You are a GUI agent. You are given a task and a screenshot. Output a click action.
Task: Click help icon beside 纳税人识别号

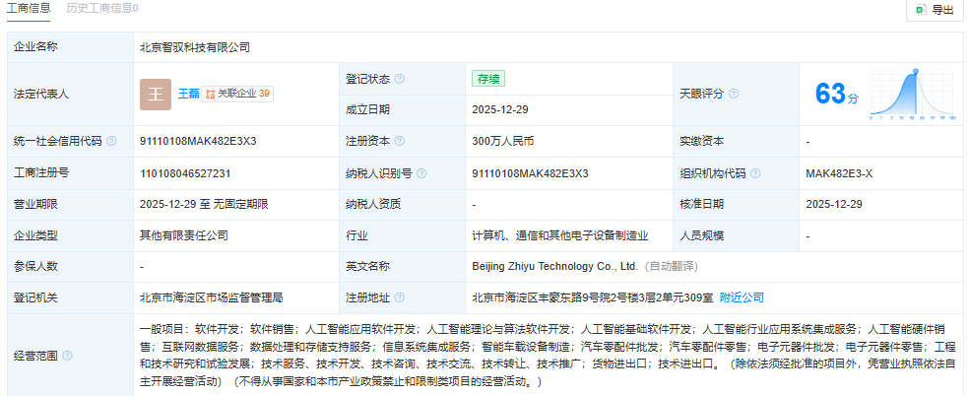421,172
